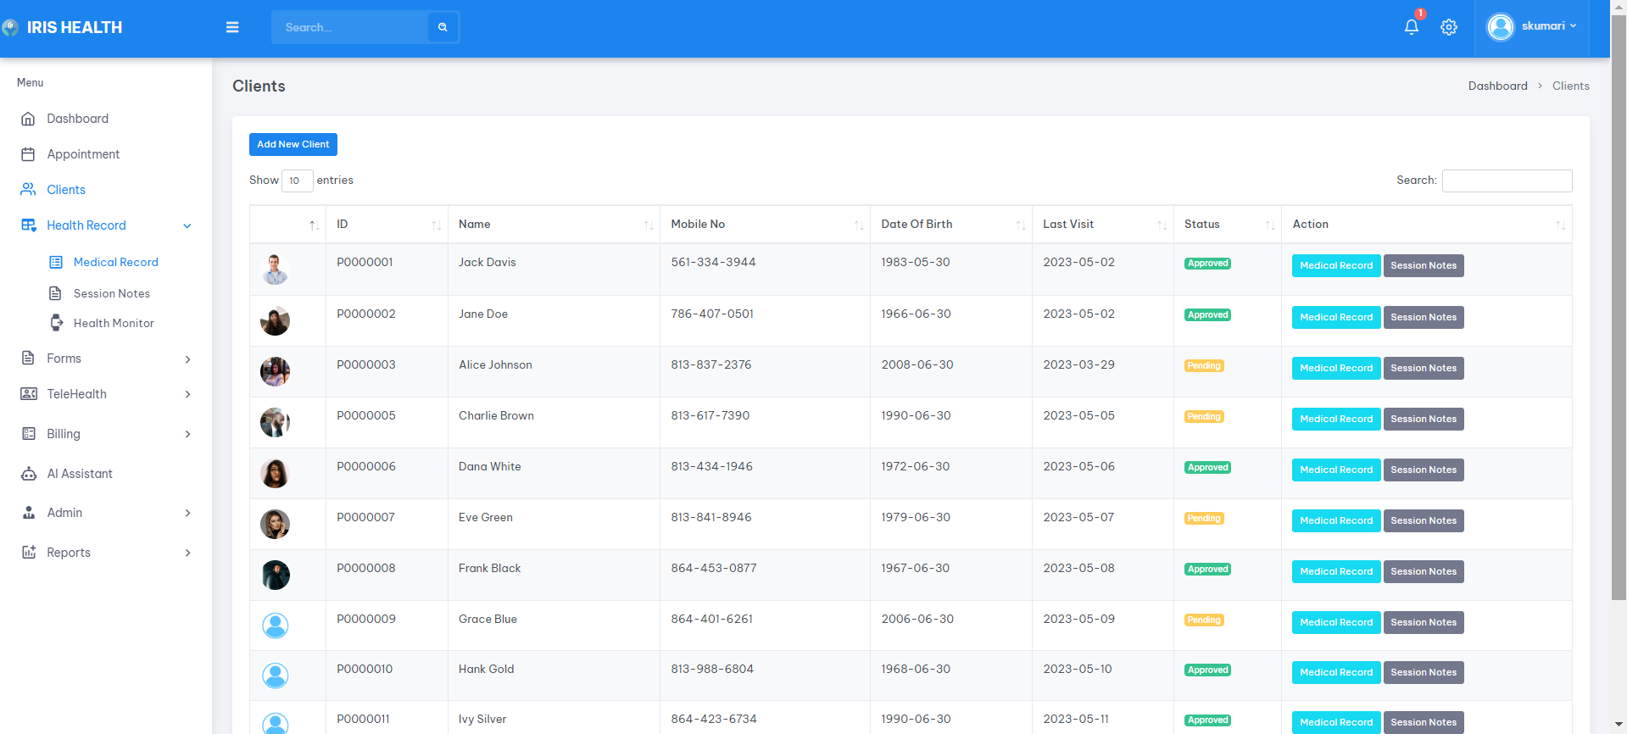The width and height of the screenshot is (1627, 734).
Task: Click the Add New Client button
Action: [x=293, y=144]
